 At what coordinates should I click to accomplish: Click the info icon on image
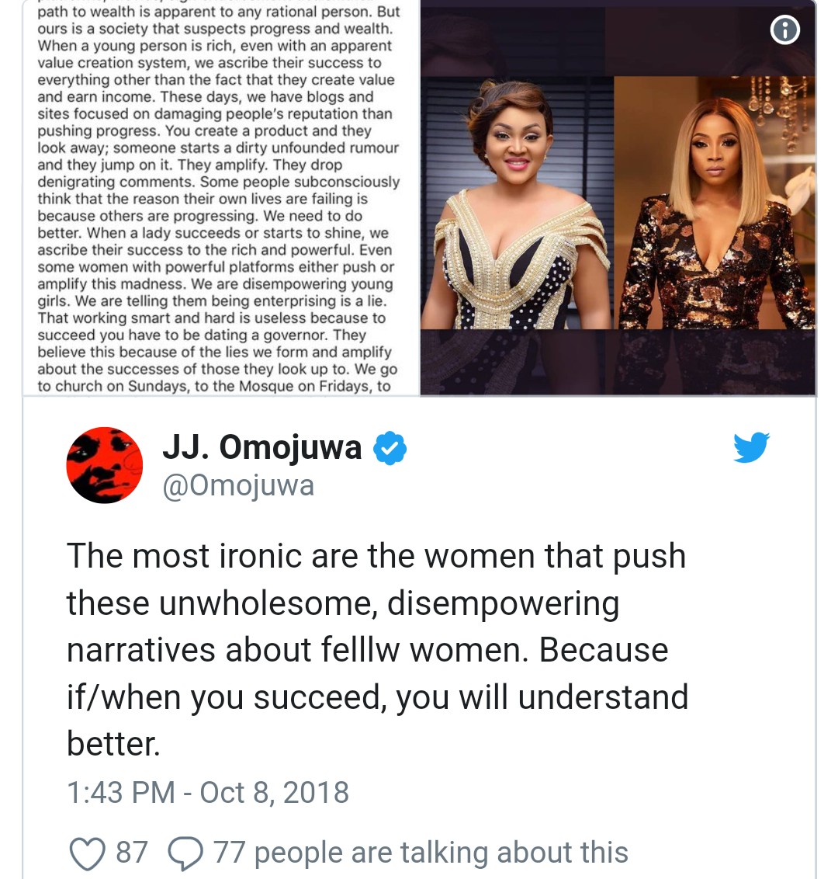pos(784,30)
